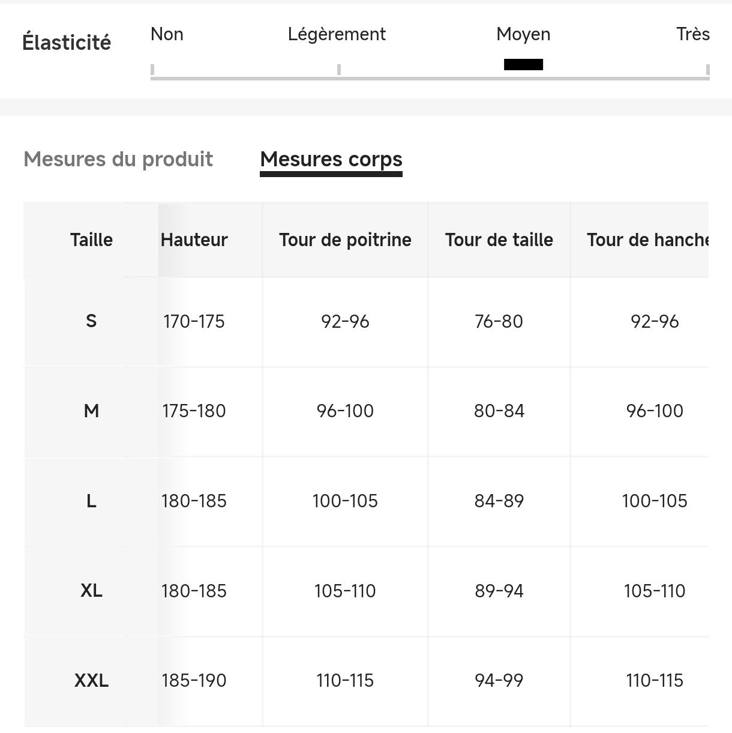Click the Hauteur column header
Image resolution: width=732 pixels, height=733 pixels.
[x=194, y=240]
